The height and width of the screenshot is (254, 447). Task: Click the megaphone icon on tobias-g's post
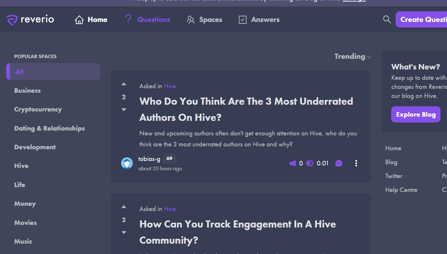[x=293, y=164]
